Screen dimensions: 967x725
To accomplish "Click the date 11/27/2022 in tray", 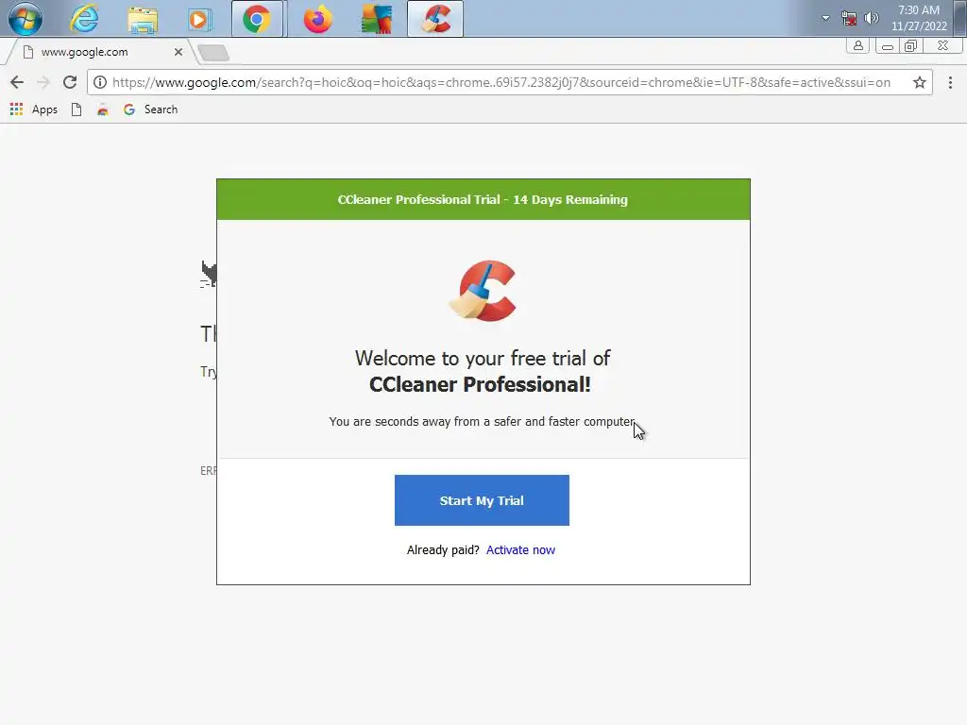I will click(919, 25).
